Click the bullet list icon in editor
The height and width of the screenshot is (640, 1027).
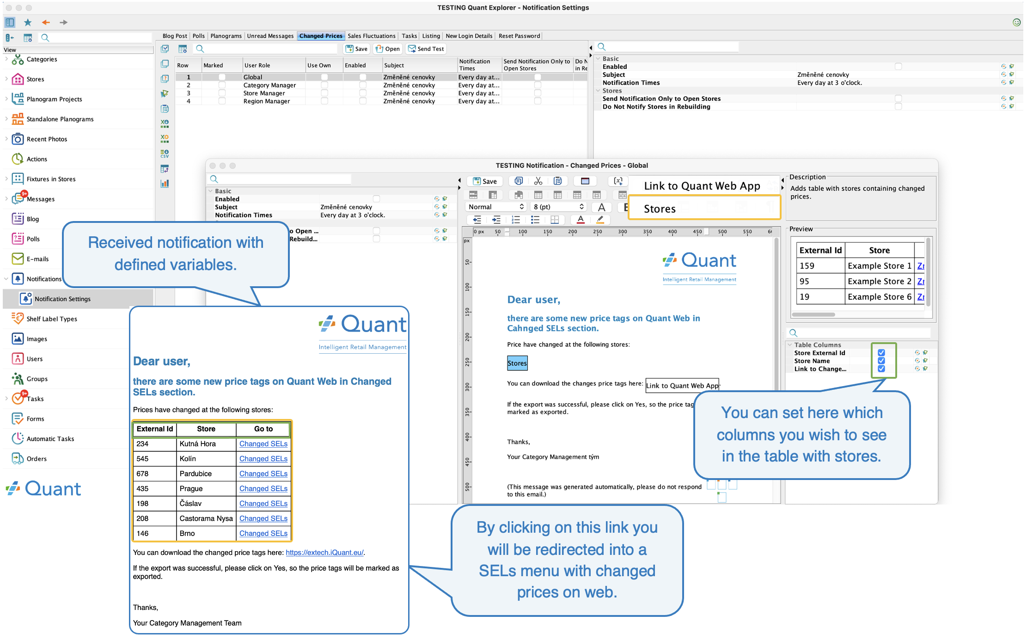coord(535,220)
